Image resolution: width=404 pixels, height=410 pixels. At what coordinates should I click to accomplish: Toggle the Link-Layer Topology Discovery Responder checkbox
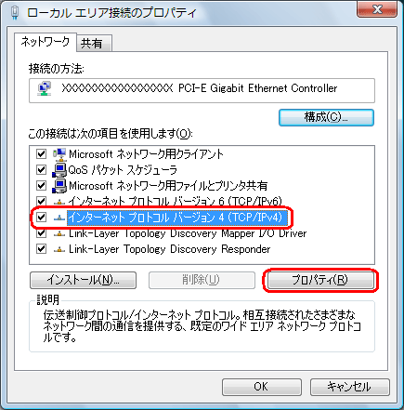click(41, 249)
